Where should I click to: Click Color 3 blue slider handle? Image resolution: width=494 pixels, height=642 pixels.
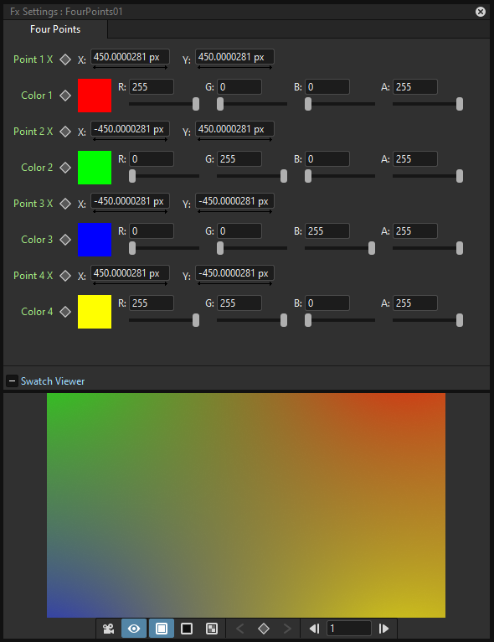372,248
